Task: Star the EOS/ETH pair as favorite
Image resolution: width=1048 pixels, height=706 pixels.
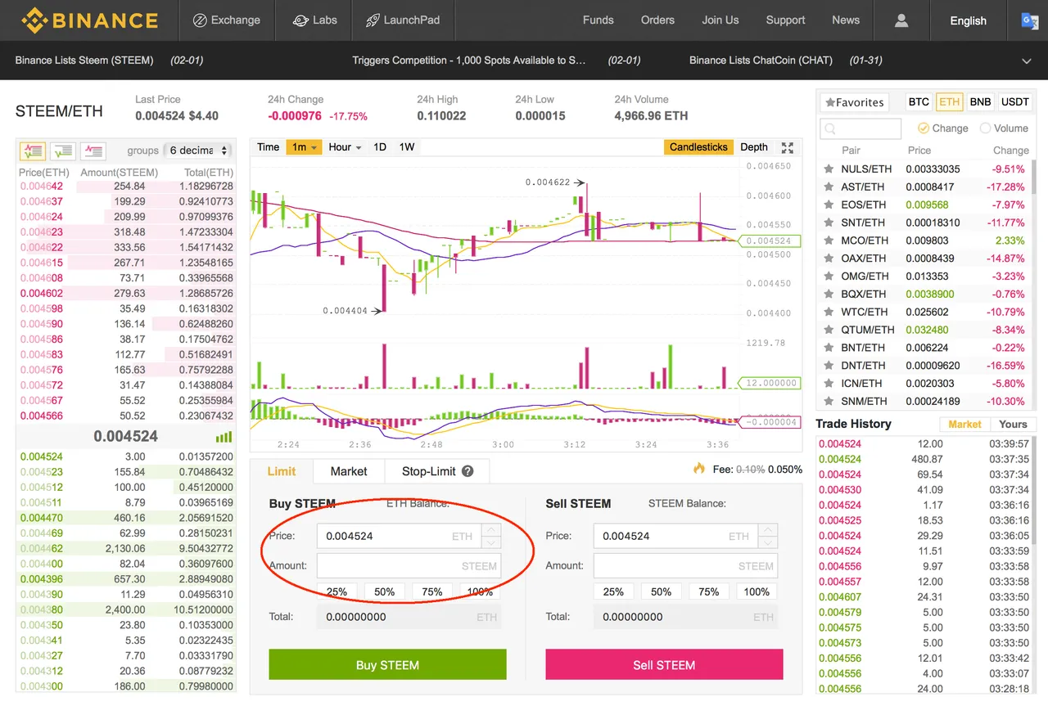Action: tap(829, 205)
